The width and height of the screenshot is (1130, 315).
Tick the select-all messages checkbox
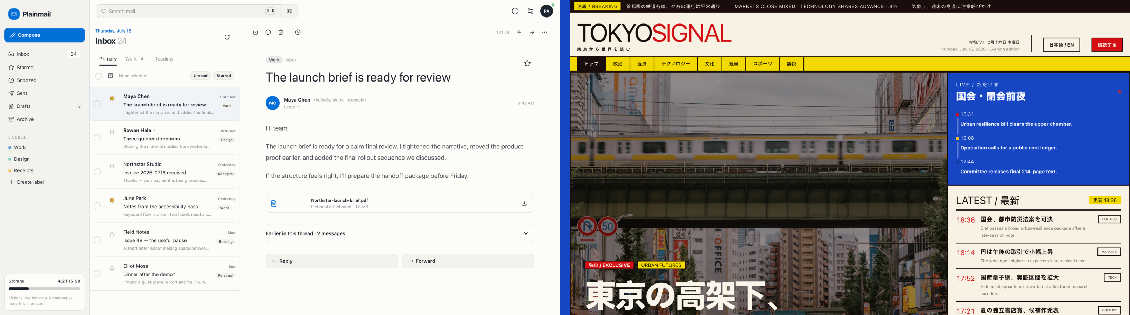(99, 76)
